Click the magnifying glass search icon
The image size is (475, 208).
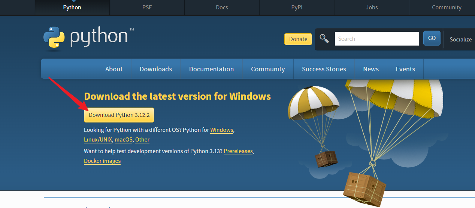pos(324,38)
